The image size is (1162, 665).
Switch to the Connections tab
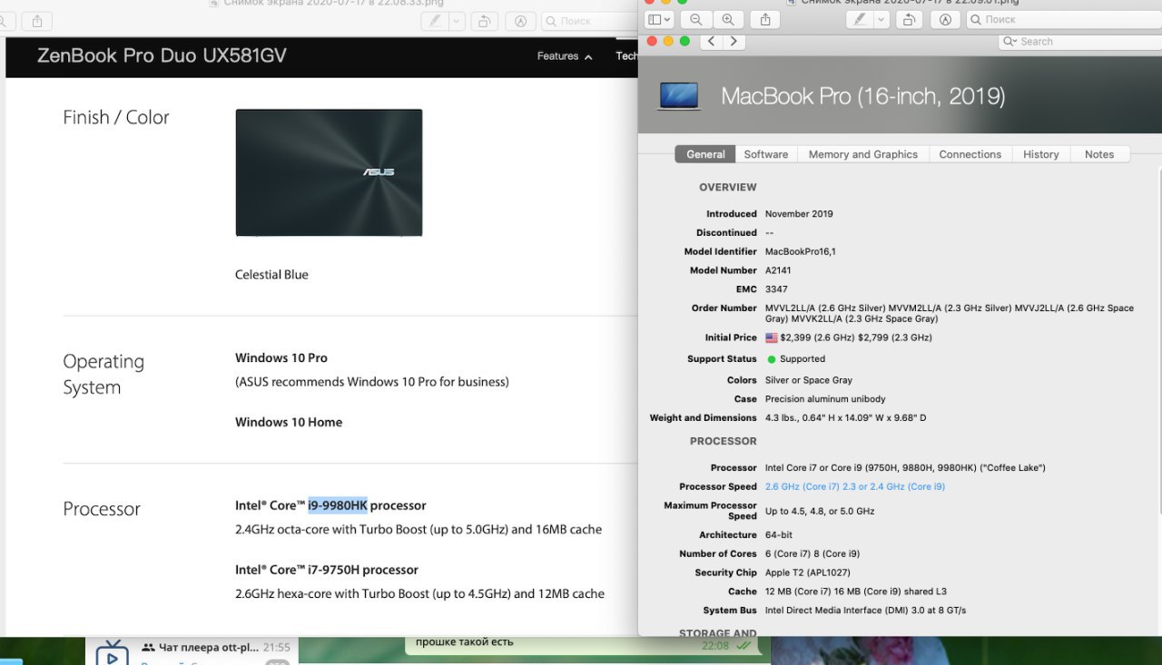point(970,154)
